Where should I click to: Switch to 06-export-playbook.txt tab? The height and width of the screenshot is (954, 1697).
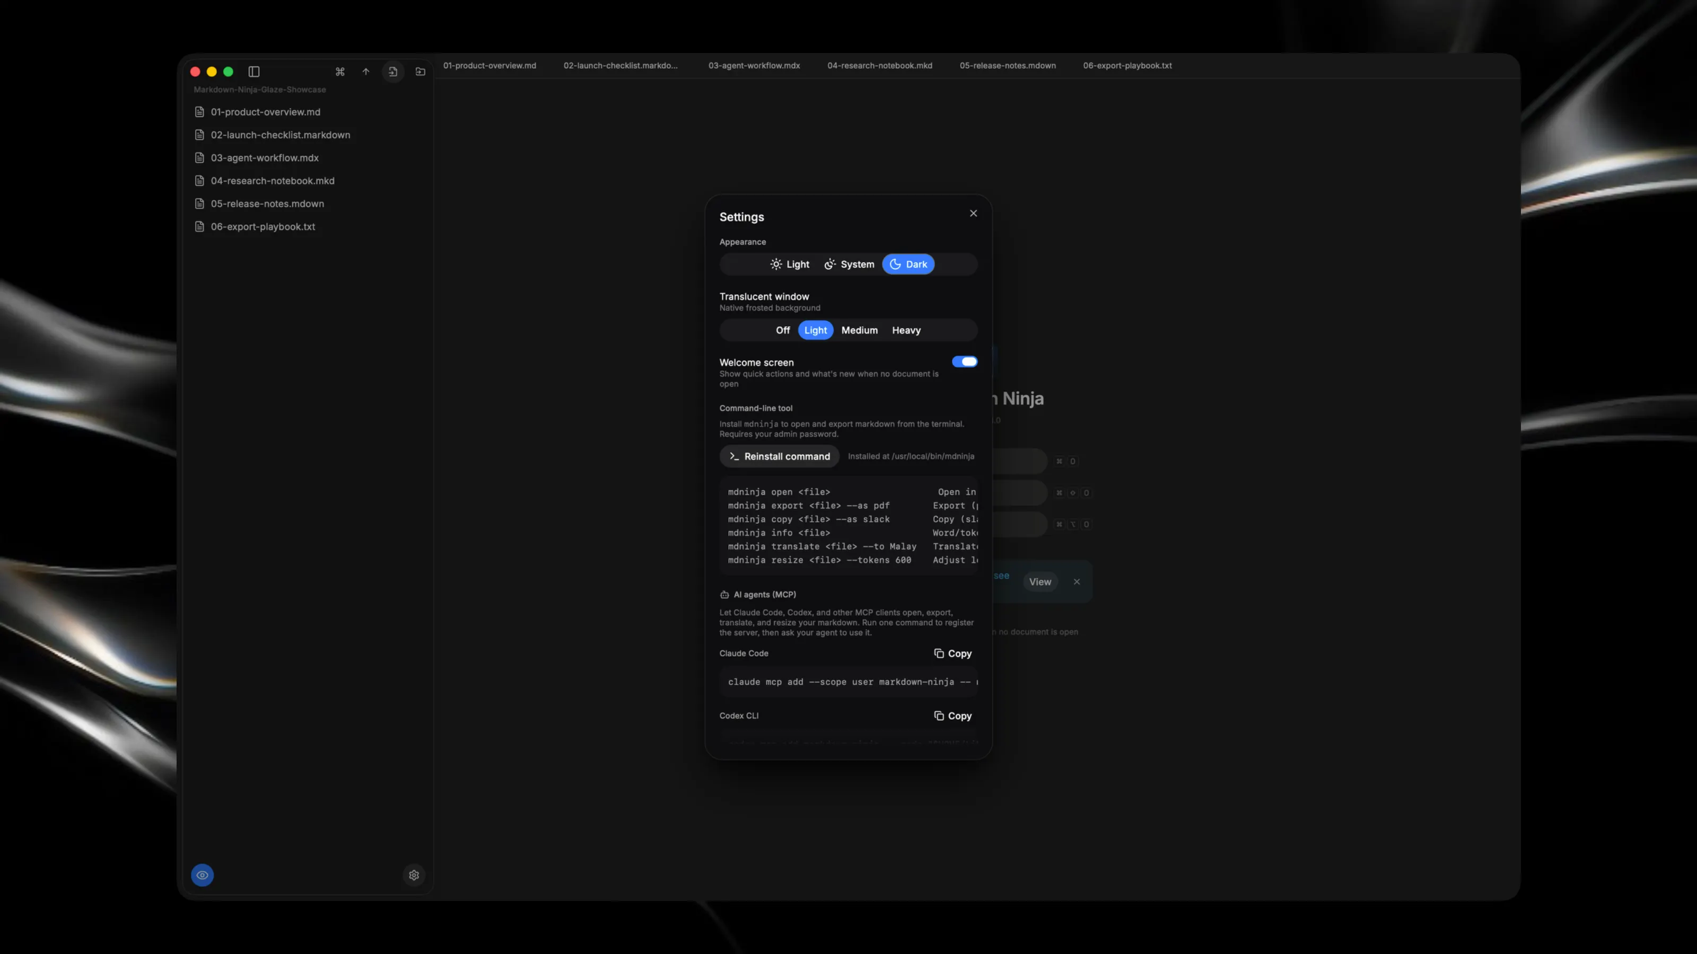pyautogui.click(x=1127, y=66)
